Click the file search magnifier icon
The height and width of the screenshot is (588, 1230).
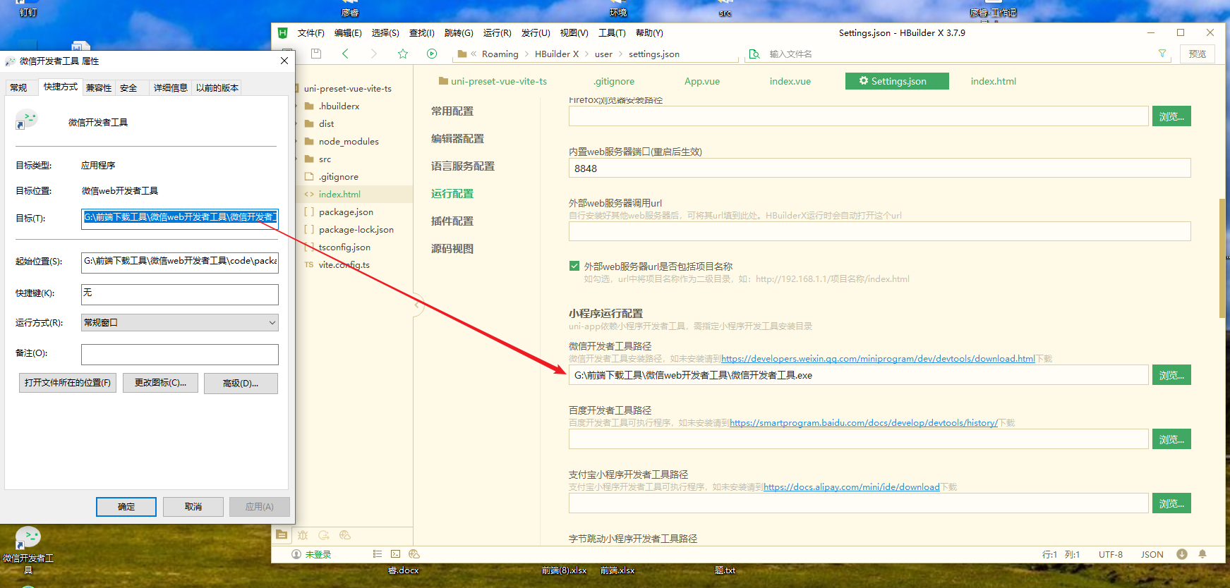[754, 54]
